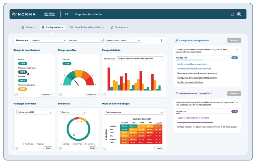Click Detalle in Mapa de calor card

[x=159, y=148]
